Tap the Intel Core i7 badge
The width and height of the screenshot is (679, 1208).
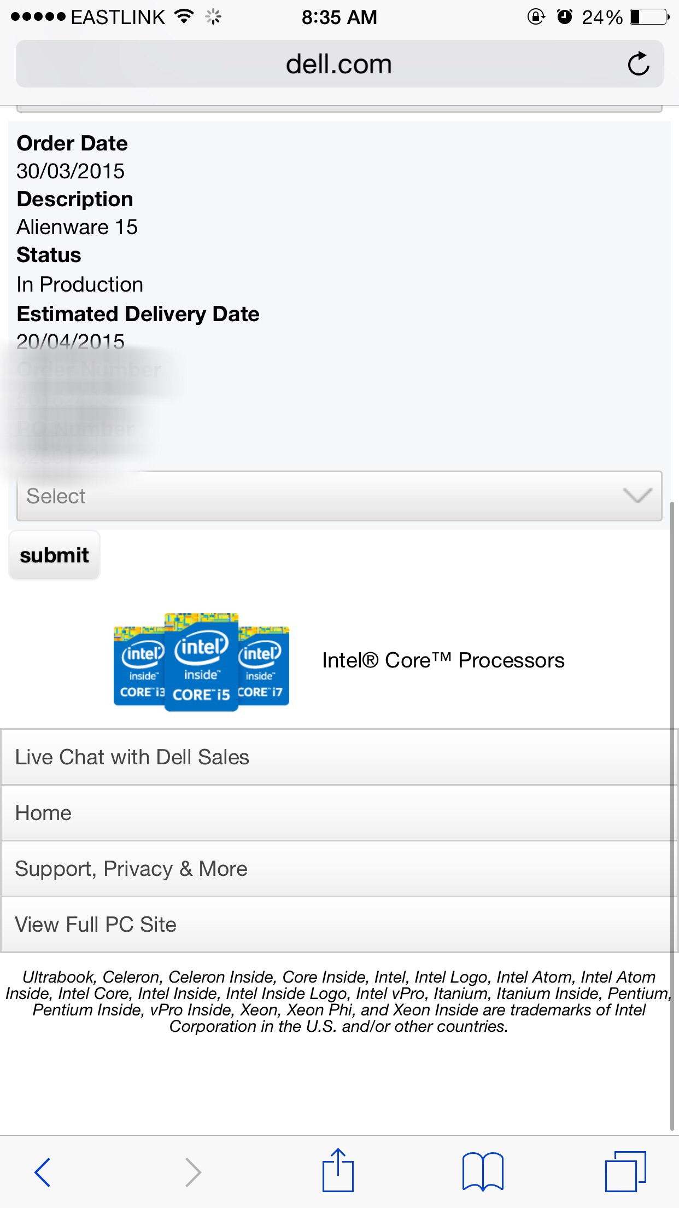[264, 666]
